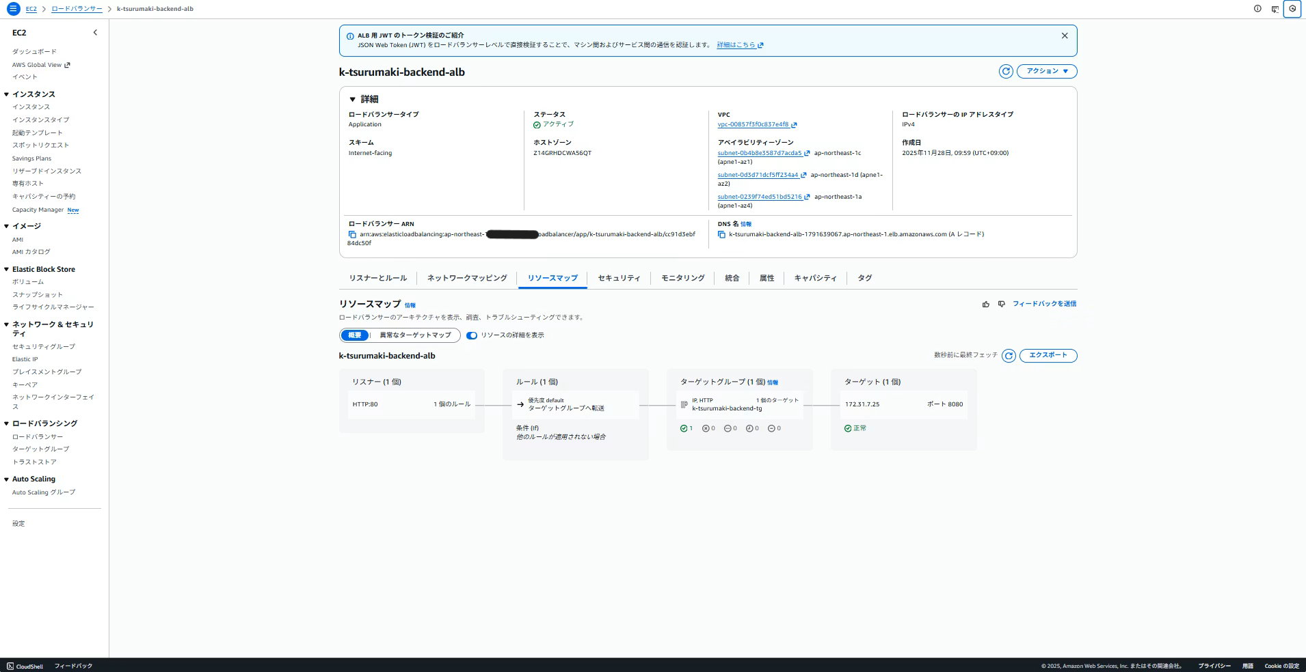Refresh load balancer details next to アクション
The height and width of the screenshot is (672, 1306).
pyautogui.click(x=1006, y=71)
